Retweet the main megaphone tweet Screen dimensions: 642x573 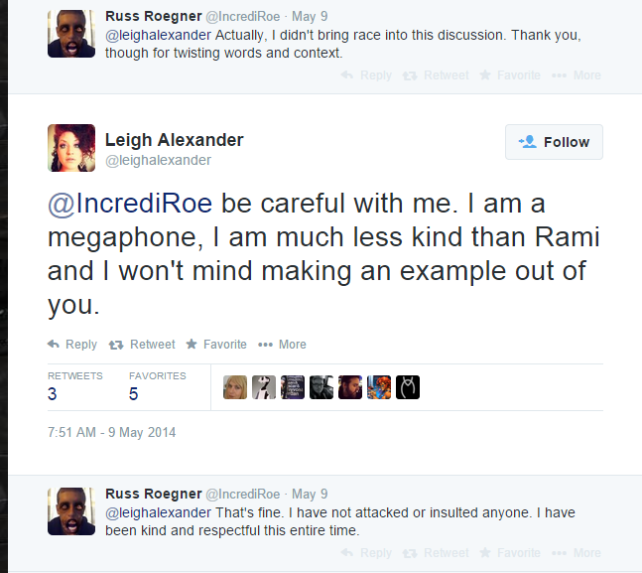pos(140,345)
